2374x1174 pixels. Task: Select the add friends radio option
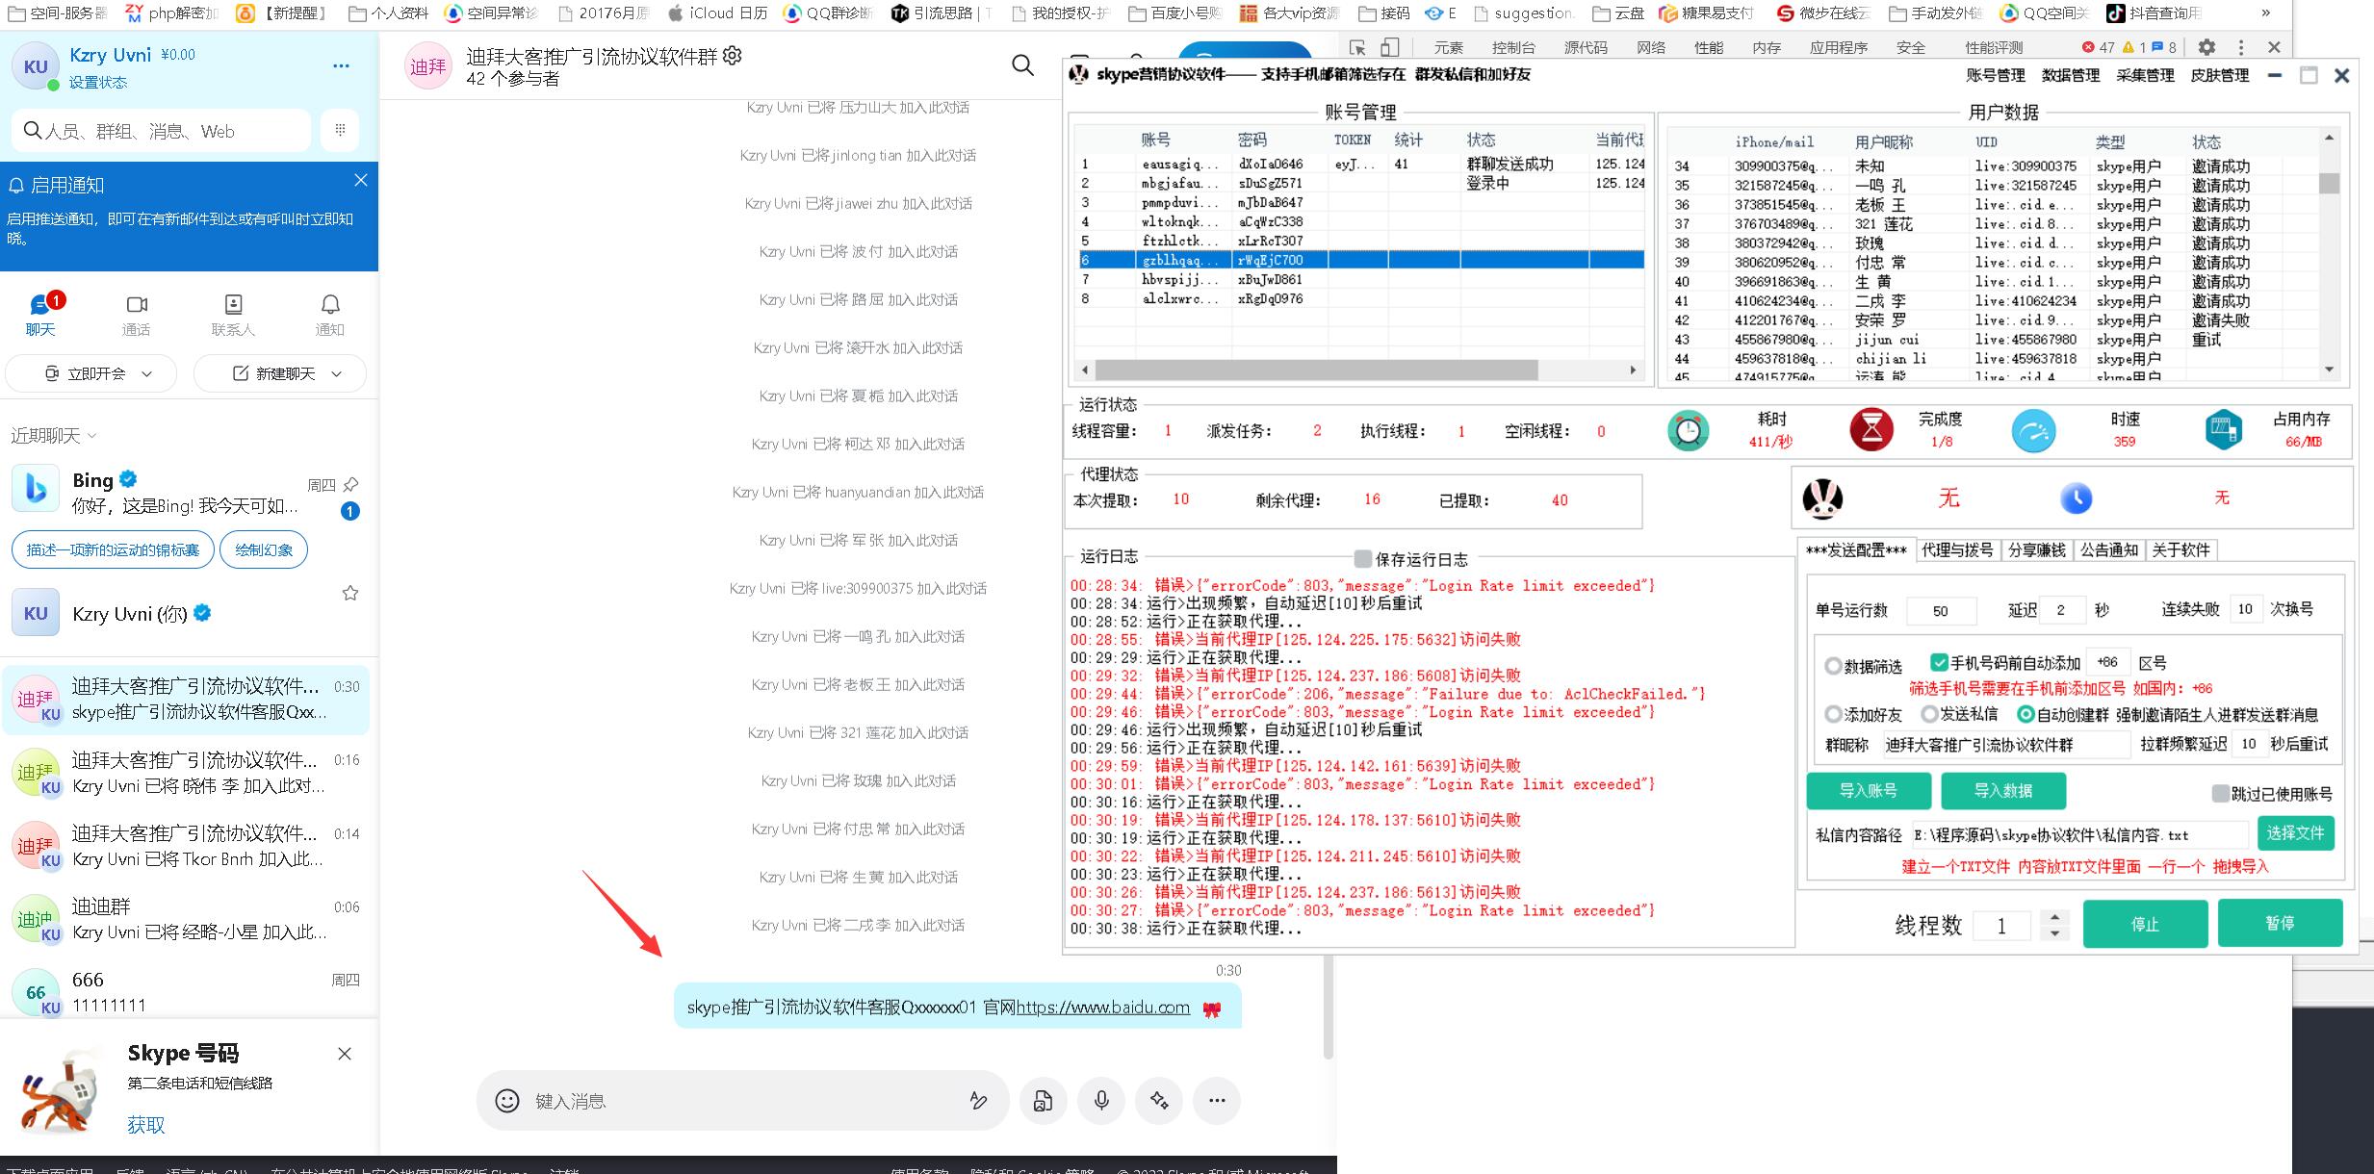pyautogui.click(x=1833, y=714)
